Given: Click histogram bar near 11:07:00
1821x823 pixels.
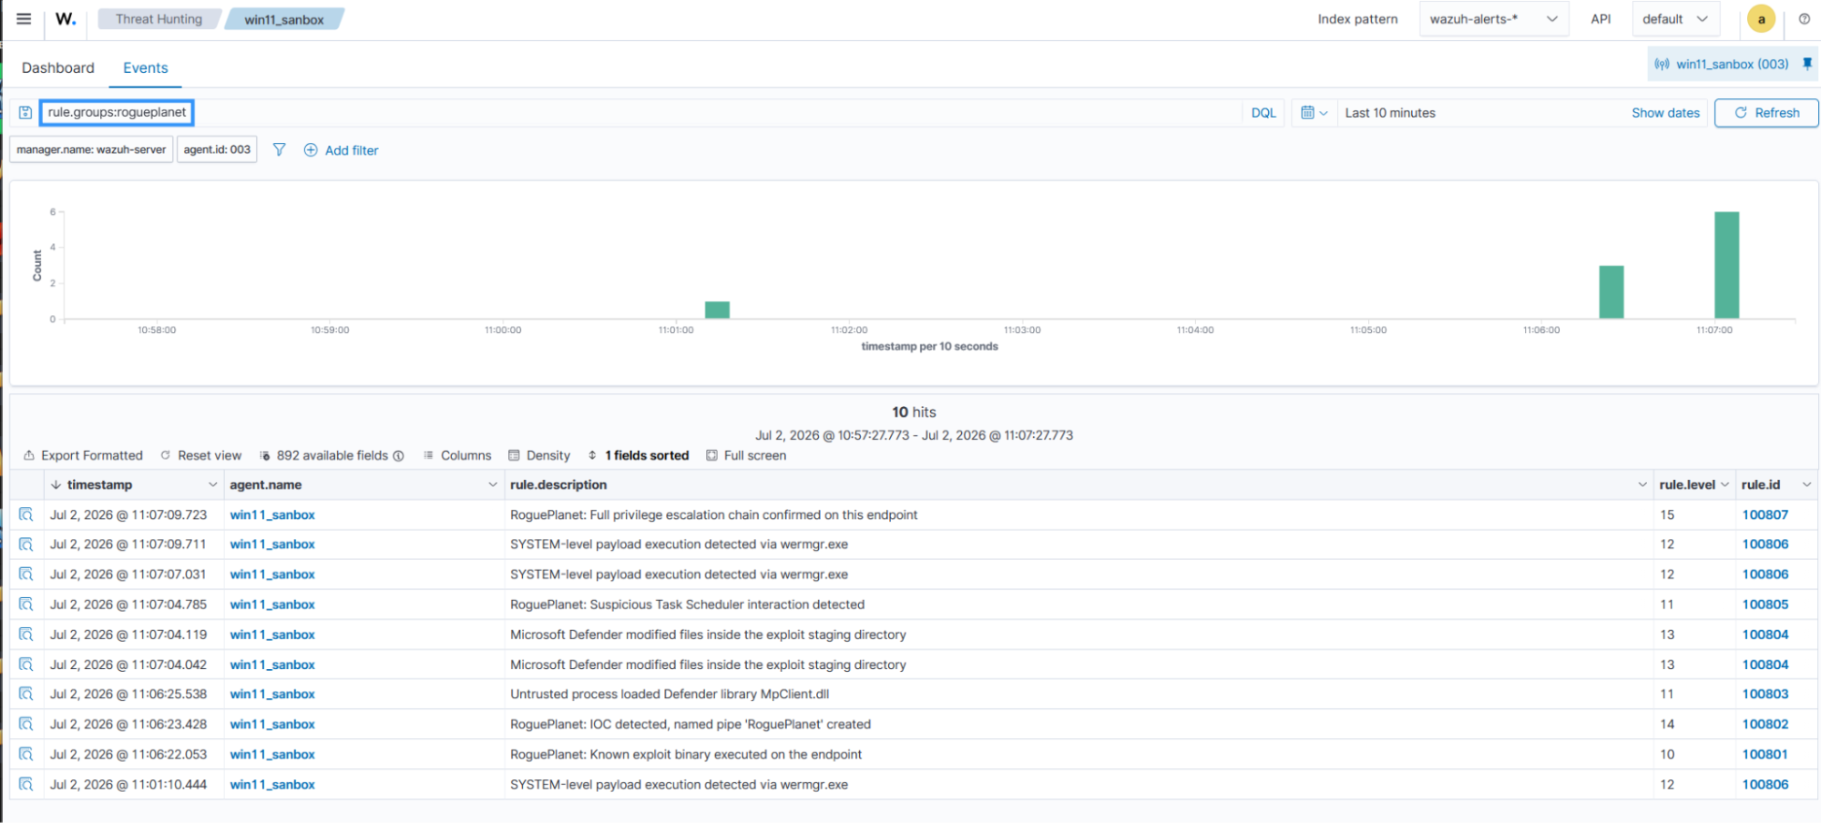Looking at the screenshot, I should tap(1726, 265).
